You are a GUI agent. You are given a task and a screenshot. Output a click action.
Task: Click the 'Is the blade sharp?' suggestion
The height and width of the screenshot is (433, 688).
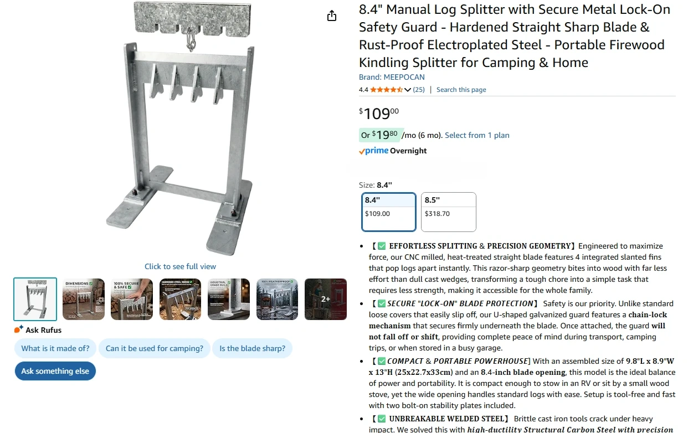(253, 348)
